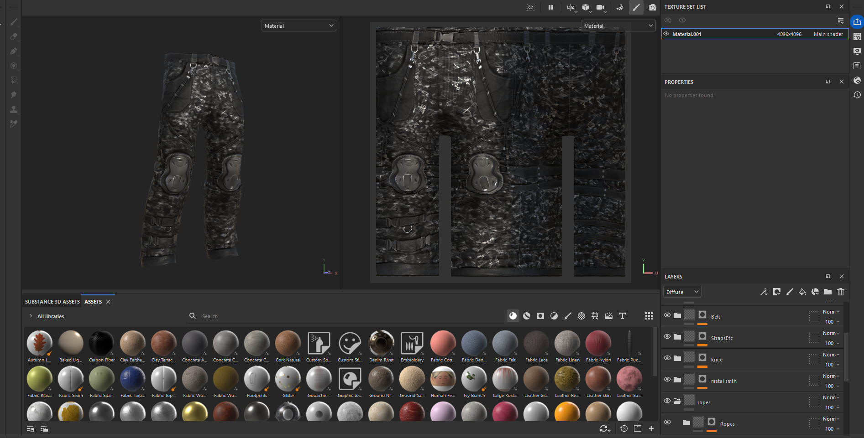Adjust opacity 100 slider of knee layer

(x=832, y=365)
